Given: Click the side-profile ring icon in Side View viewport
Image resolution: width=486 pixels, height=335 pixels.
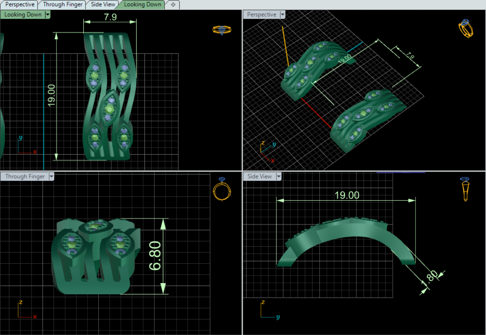Looking at the screenshot, I should [465, 189].
